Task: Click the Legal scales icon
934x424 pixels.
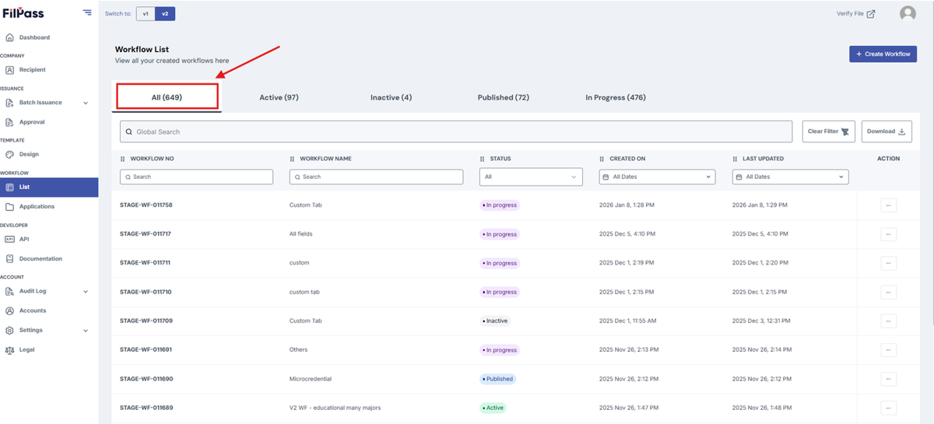Action: tap(9, 350)
